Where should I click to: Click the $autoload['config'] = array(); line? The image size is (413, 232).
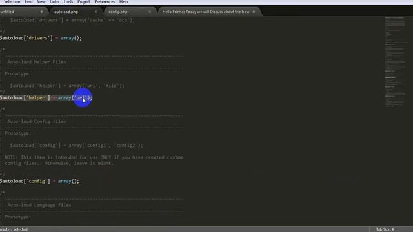pyautogui.click(x=39, y=181)
